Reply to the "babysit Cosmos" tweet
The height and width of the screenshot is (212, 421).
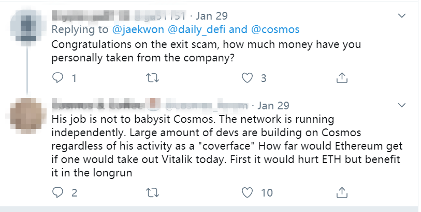(x=58, y=193)
